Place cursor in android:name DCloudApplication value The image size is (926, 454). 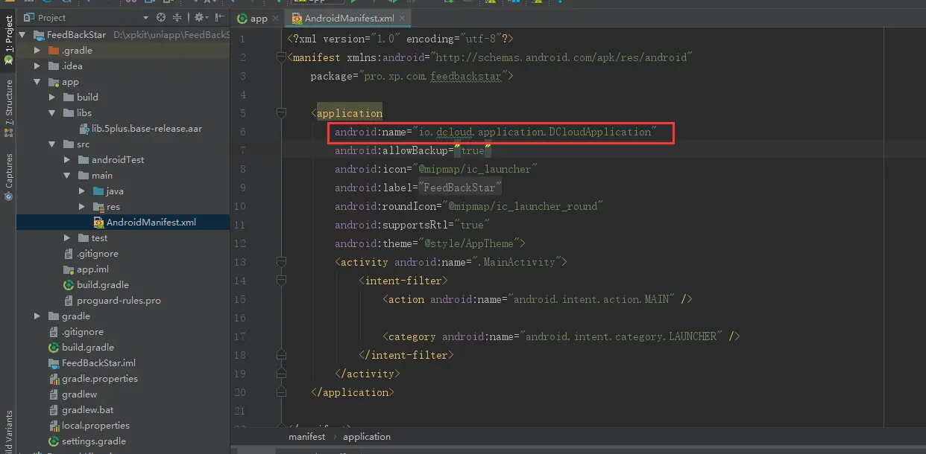[535, 132]
